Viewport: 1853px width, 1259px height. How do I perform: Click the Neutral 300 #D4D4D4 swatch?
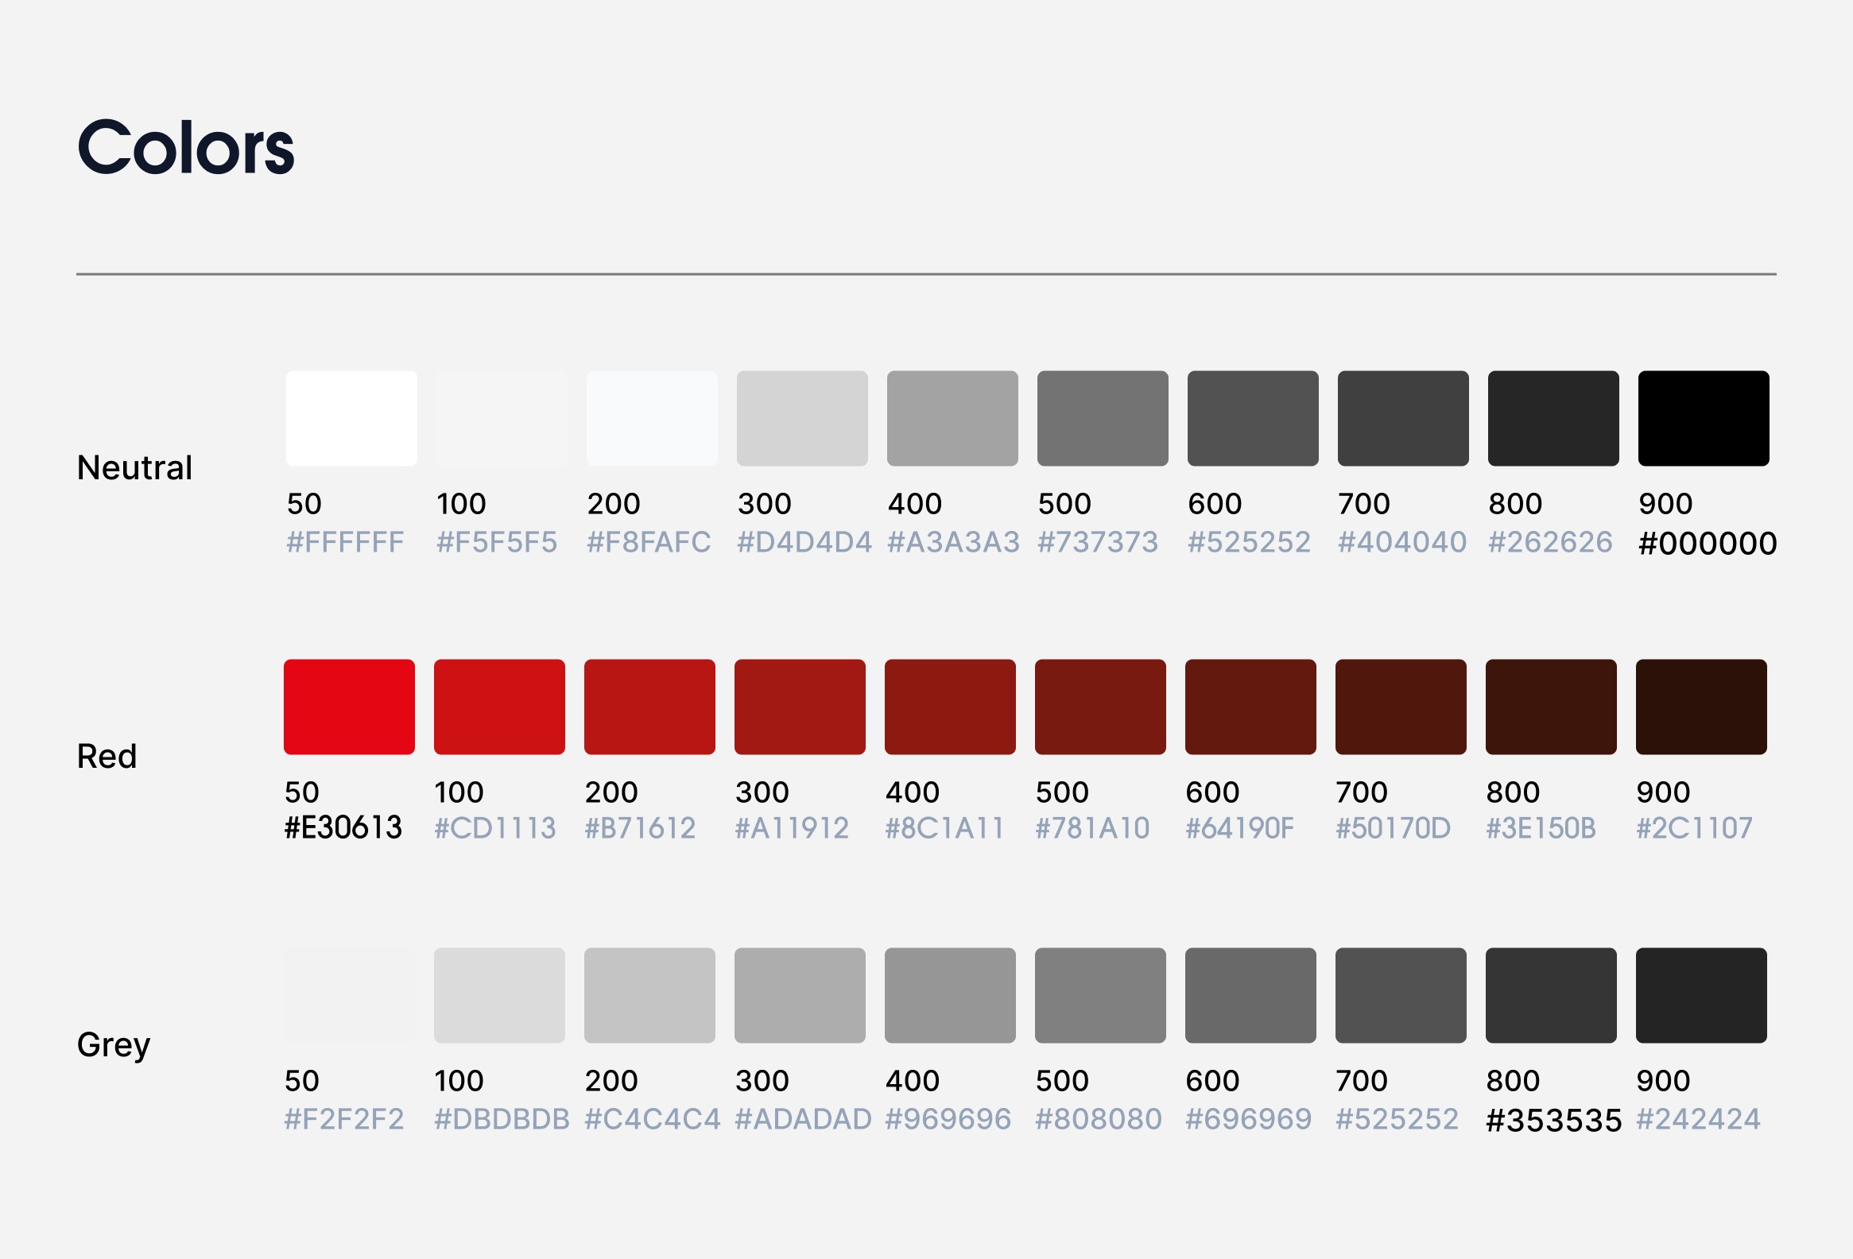point(801,418)
